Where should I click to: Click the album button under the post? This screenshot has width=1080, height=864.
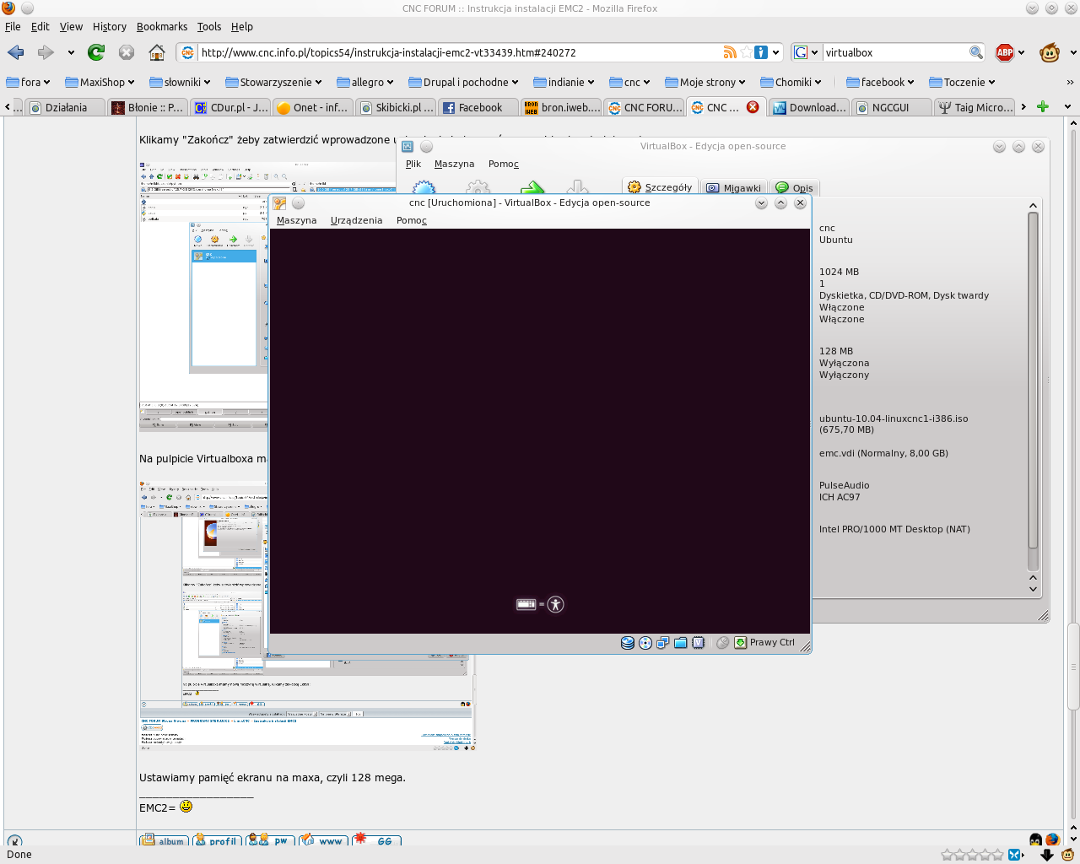164,840
